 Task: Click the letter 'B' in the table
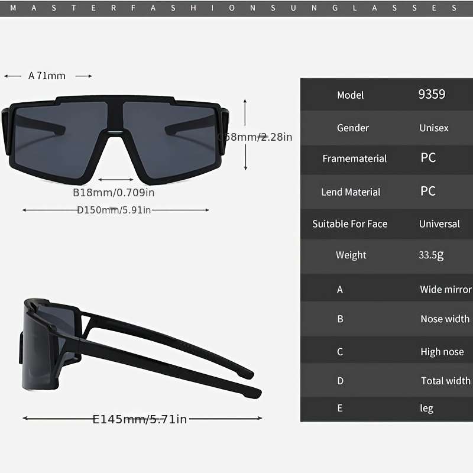(341, 319)
